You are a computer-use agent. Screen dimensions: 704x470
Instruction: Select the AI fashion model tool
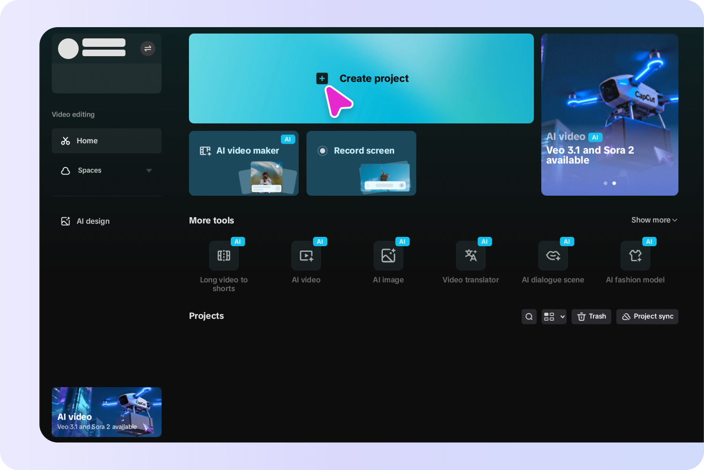pyautogui.click(x=635, y=256)
